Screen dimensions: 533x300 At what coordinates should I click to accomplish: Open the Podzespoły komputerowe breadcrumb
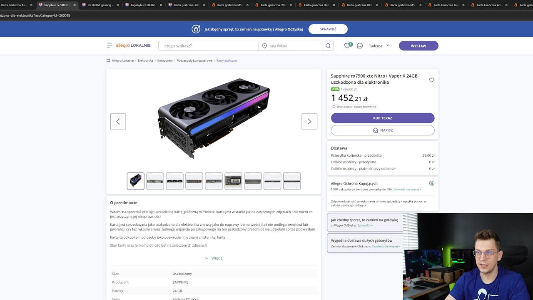click(x=194, y=60)
